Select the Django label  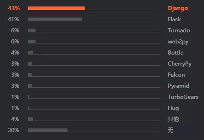(178, 8)
